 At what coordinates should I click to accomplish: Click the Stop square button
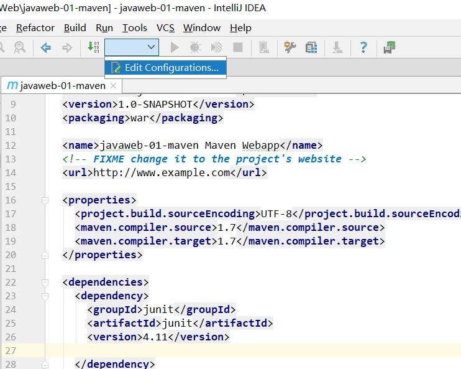click(238, 47)
